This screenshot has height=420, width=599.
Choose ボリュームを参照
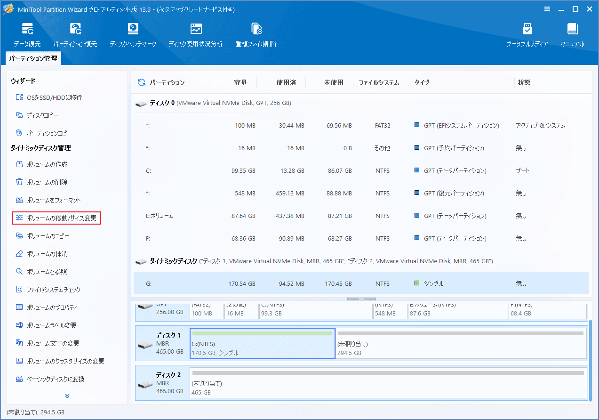coord(41,272)
